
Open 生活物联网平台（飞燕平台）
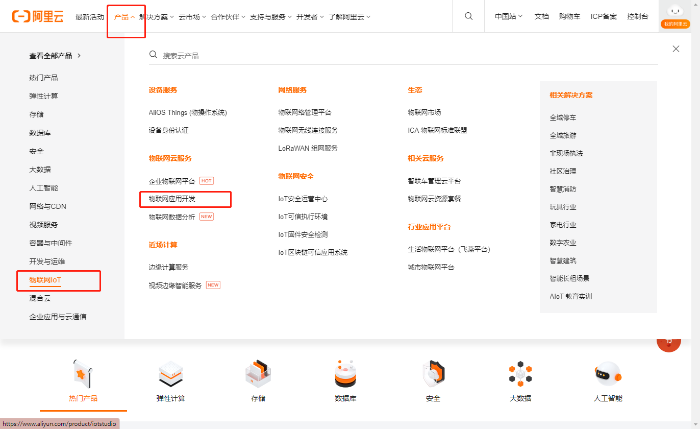pos(451,249)
